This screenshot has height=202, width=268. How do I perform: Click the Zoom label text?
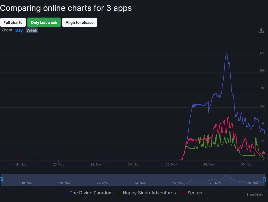click(7, 30)
